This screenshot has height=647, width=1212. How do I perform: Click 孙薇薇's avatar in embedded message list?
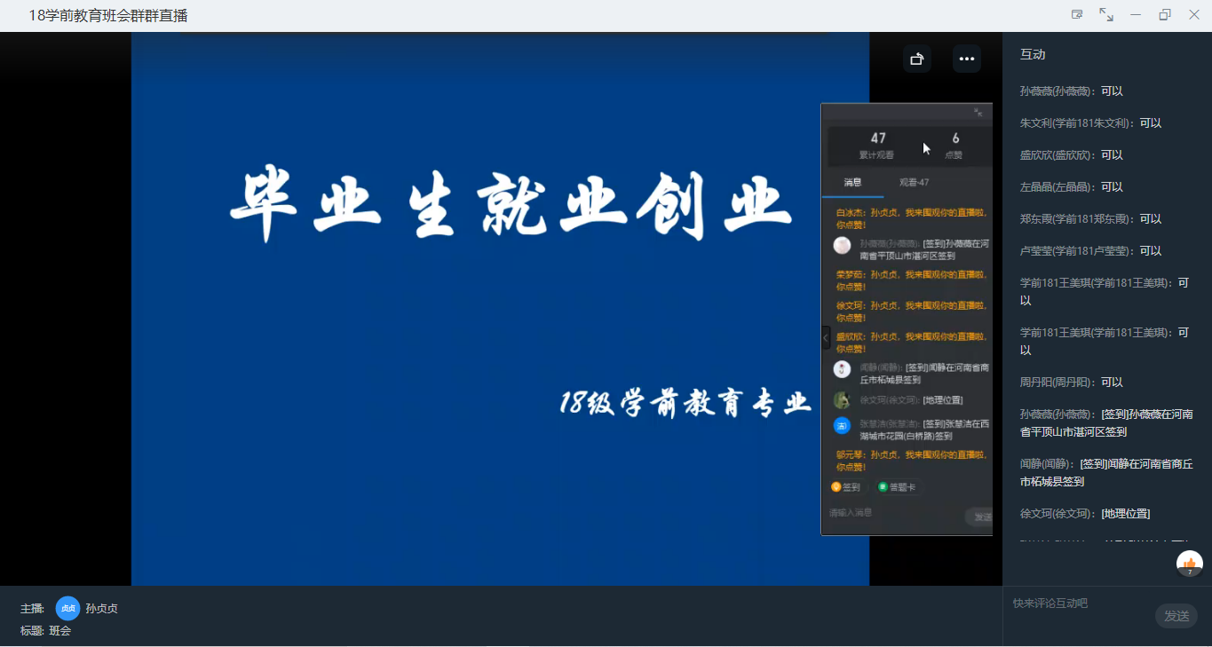tap(842, 246)
